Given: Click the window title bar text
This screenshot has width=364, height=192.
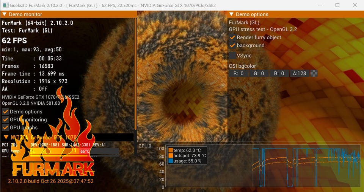Looking at the screenshot, I should pos(113,5).
